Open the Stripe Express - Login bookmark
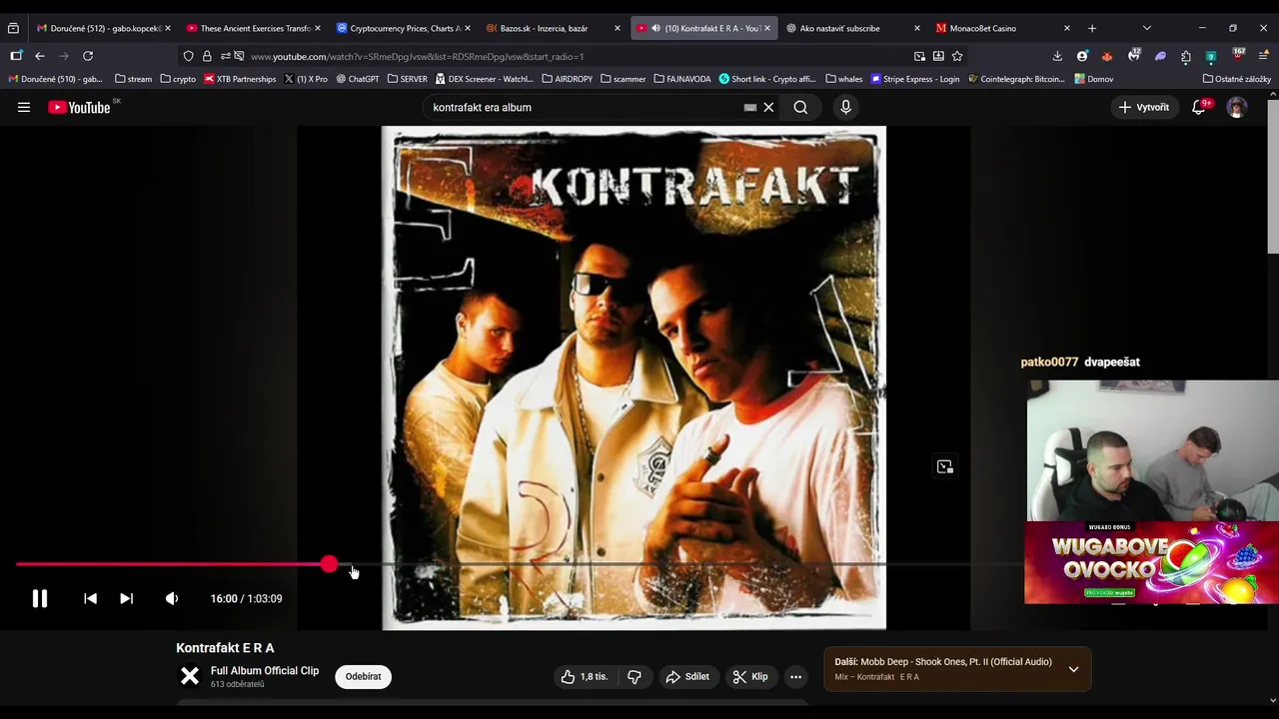The height and width of the screenshot is (719, 1279). click(x=915, y=79)
